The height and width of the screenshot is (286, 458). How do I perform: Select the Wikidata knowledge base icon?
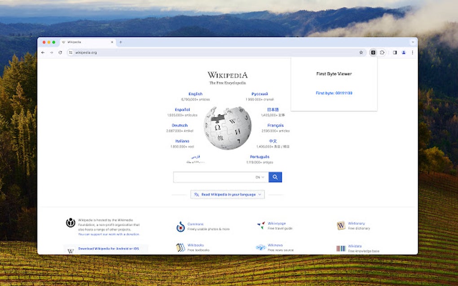click(341, 247)
